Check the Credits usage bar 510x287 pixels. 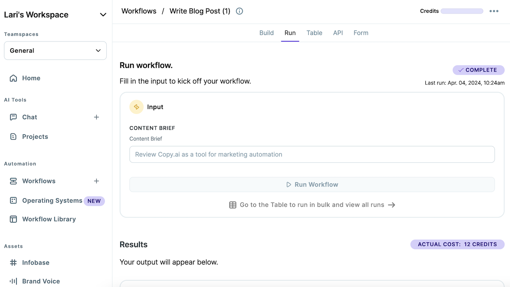click(x=462, y=11)
